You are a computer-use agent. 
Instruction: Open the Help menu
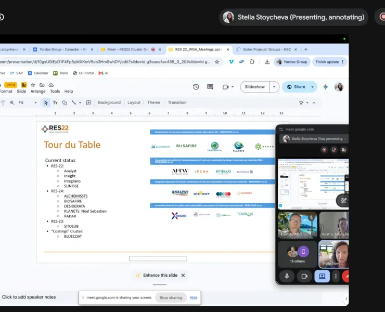(x=69, y=92)
